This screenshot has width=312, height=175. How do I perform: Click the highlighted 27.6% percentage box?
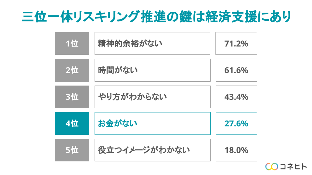pyautogui.click(x=236, y=123)
